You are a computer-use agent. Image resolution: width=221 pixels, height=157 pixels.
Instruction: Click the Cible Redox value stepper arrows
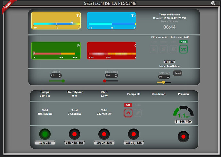click(x=116, y=76)
